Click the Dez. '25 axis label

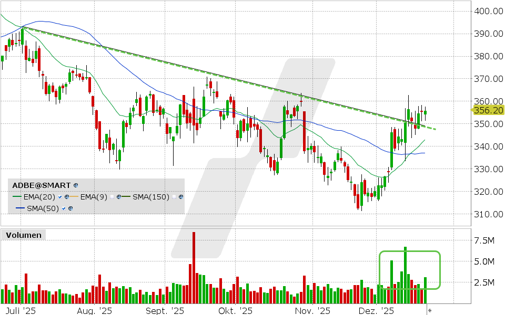tap(377, 311)
